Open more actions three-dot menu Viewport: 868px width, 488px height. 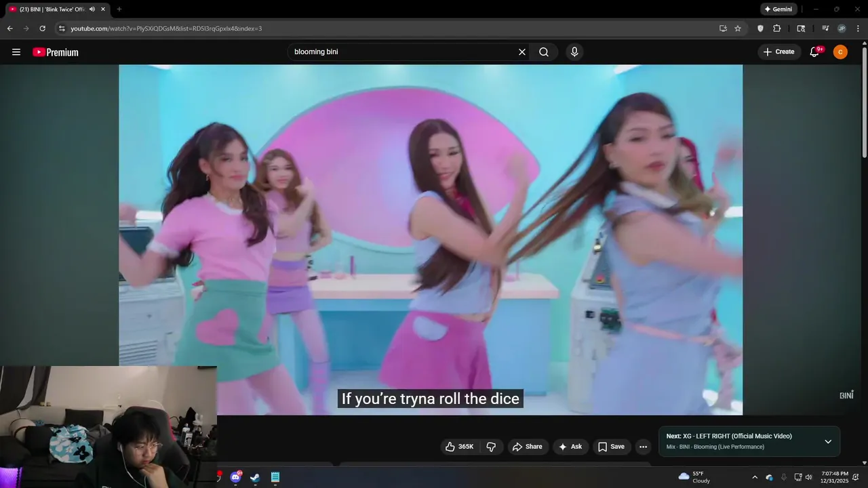tap(643, 447)
